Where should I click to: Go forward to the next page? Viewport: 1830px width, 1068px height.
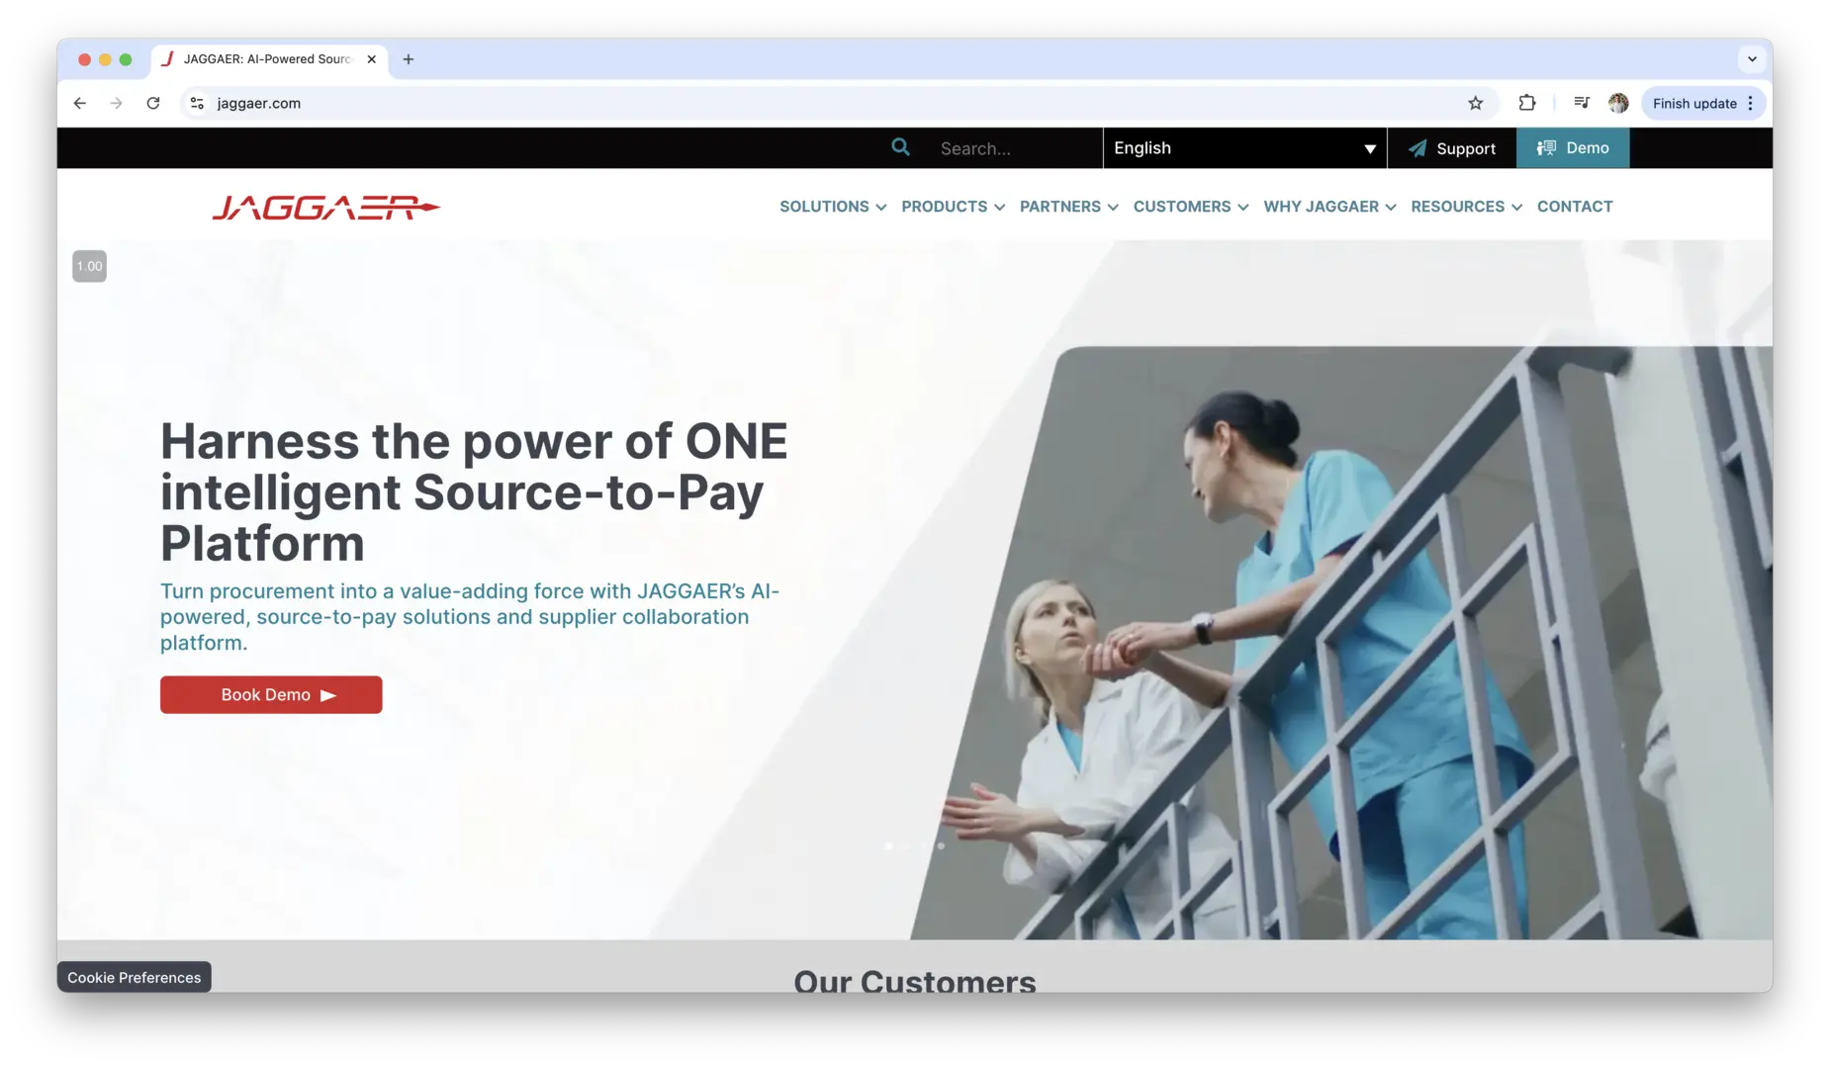[x=117, y=103]
